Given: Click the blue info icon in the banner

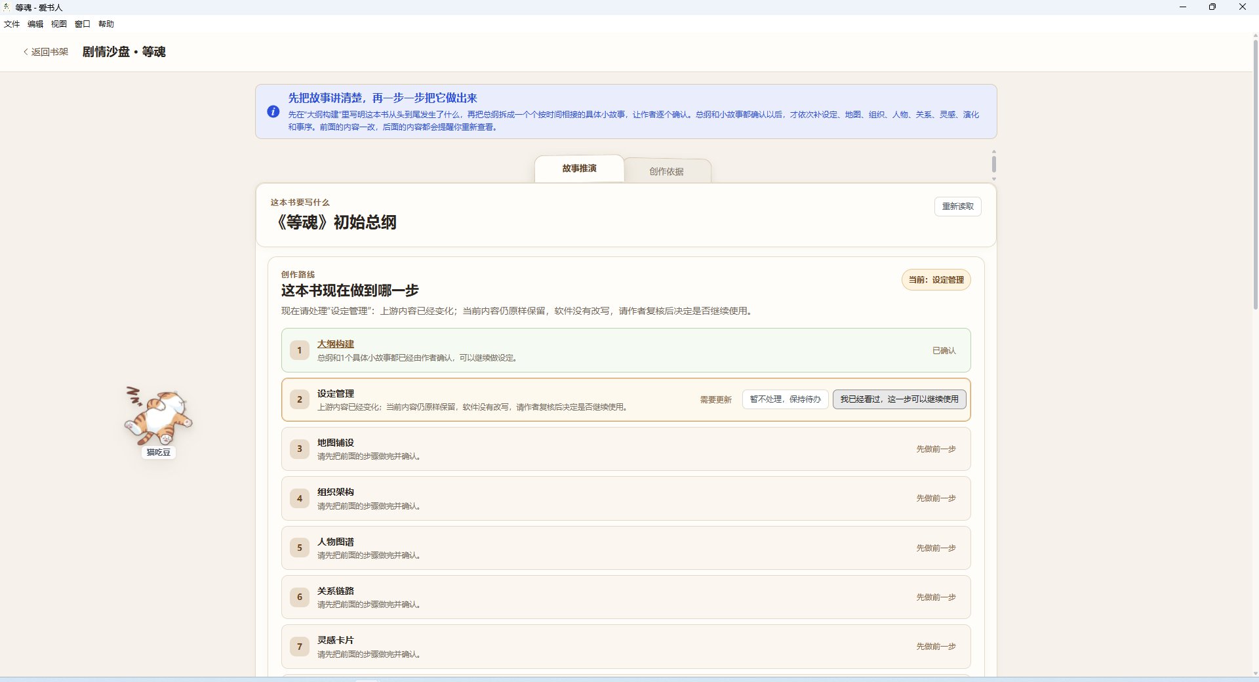Looking at the screenshot, I should point(273,112).
